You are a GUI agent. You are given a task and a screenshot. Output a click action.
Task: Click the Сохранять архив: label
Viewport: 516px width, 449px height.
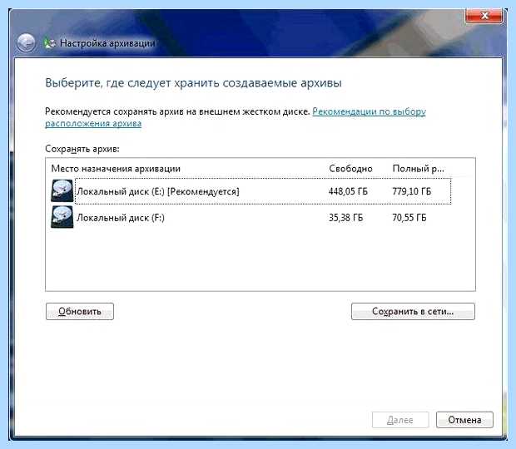[x=82, y=149]
